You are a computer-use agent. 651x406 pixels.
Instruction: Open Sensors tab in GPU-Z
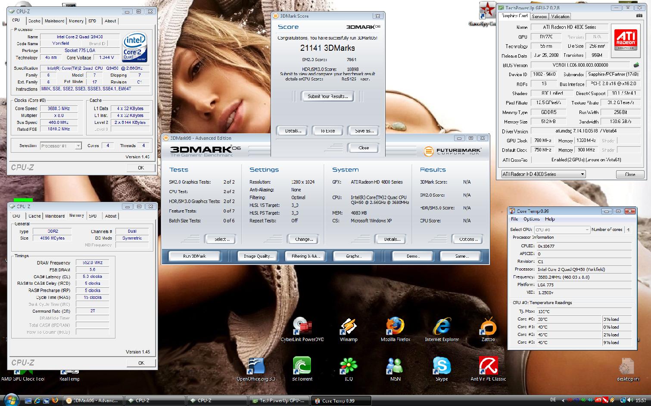pyautogui.click(x=539, y=16)
